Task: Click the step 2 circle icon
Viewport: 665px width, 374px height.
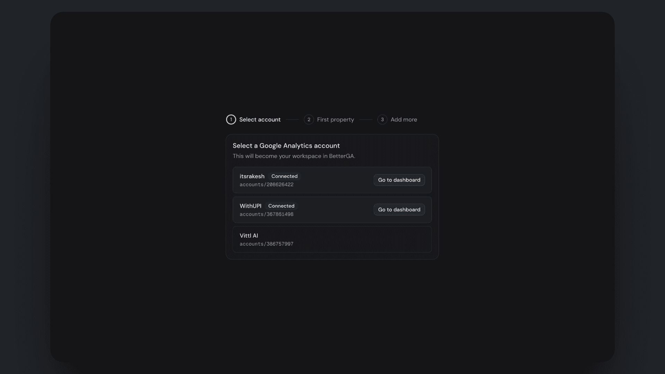Action: pos(309,119)
